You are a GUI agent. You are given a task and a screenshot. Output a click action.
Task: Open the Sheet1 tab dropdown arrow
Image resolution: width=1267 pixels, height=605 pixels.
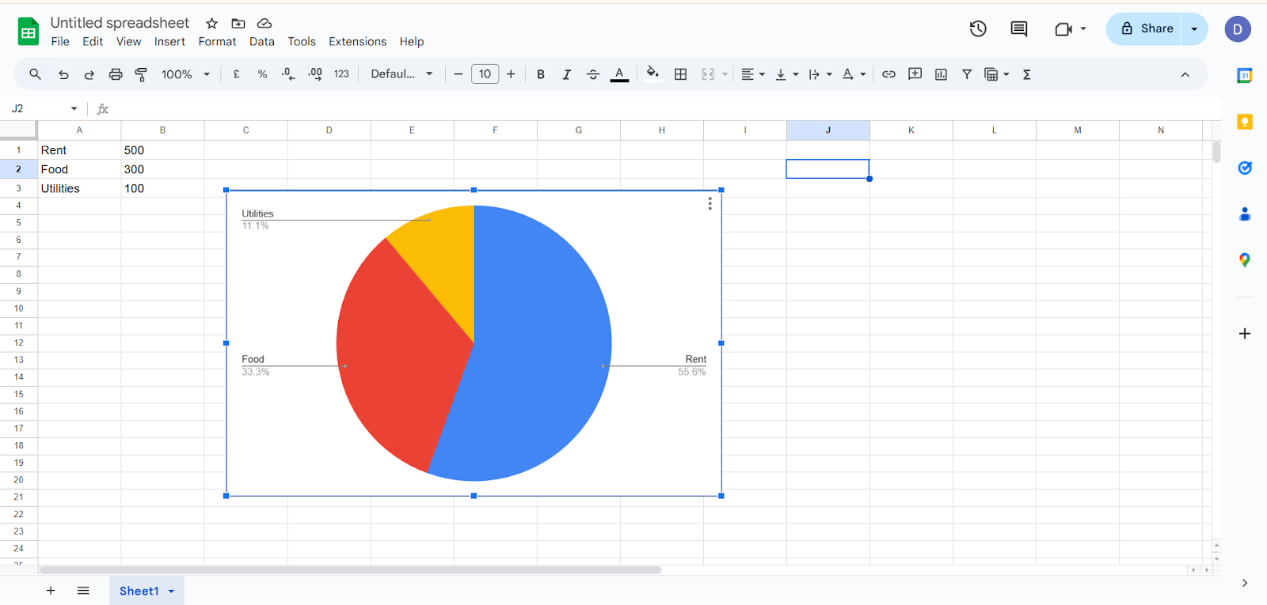point(171,592)
